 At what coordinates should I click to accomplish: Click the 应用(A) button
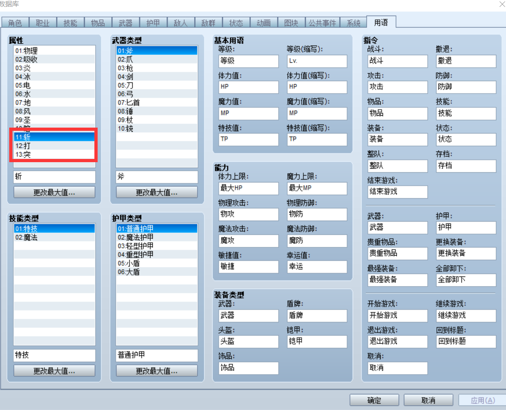pyautogui.click(x=483, y=400)
